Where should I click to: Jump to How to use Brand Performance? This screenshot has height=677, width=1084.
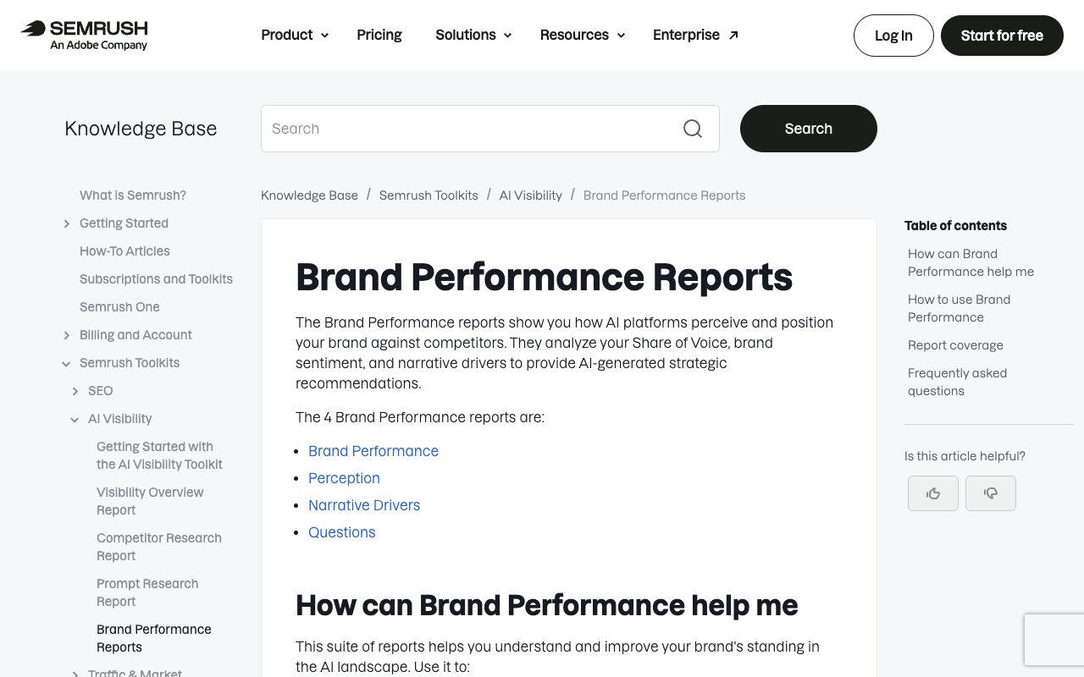(x=959, y=308)
